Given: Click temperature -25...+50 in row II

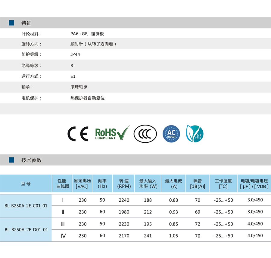Looking at the screenshot, I should pos(223,212).
